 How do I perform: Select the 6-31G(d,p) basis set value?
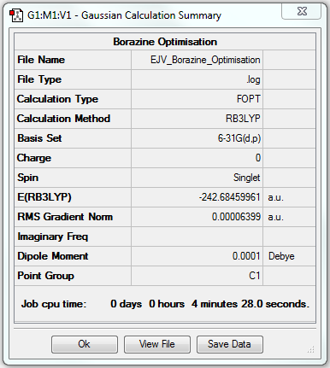239,138
